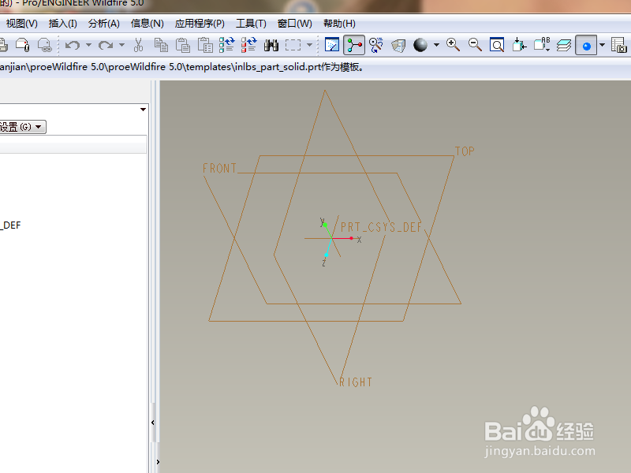Click the zoom in magnifier
Image resolution: width=631 pixels, height=473 pixels.
[x=453, y=45]
